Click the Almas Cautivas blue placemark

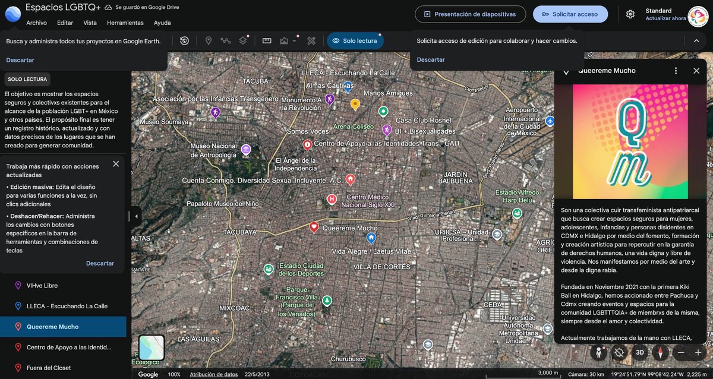348,87
